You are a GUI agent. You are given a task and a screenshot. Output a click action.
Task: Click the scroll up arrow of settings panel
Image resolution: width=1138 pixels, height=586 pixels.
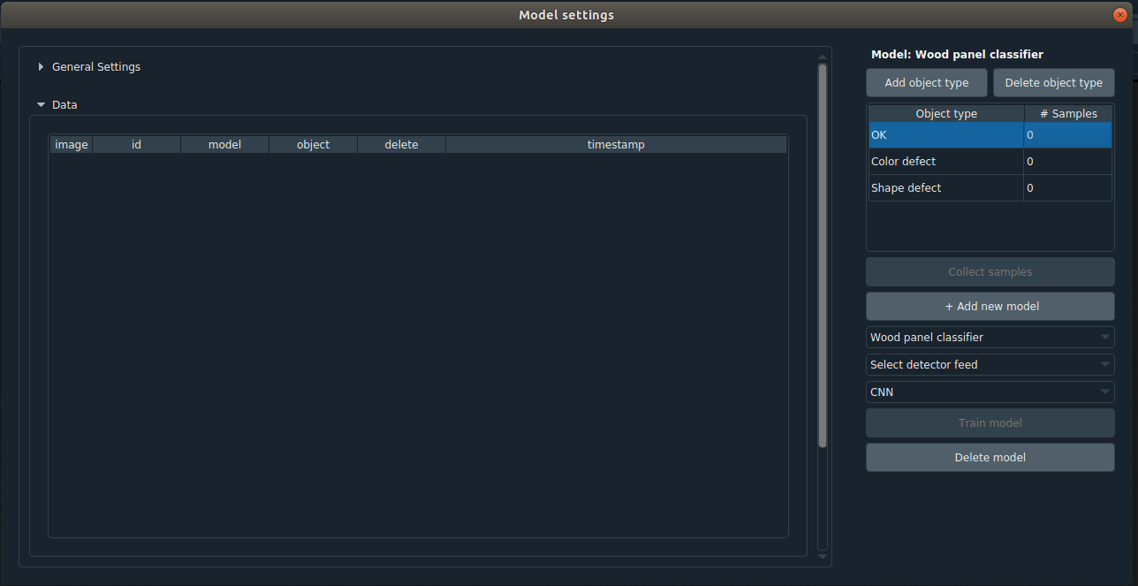(823, 57)
